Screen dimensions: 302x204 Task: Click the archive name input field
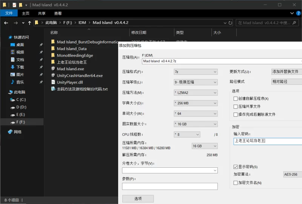click(x=222, y=61)
